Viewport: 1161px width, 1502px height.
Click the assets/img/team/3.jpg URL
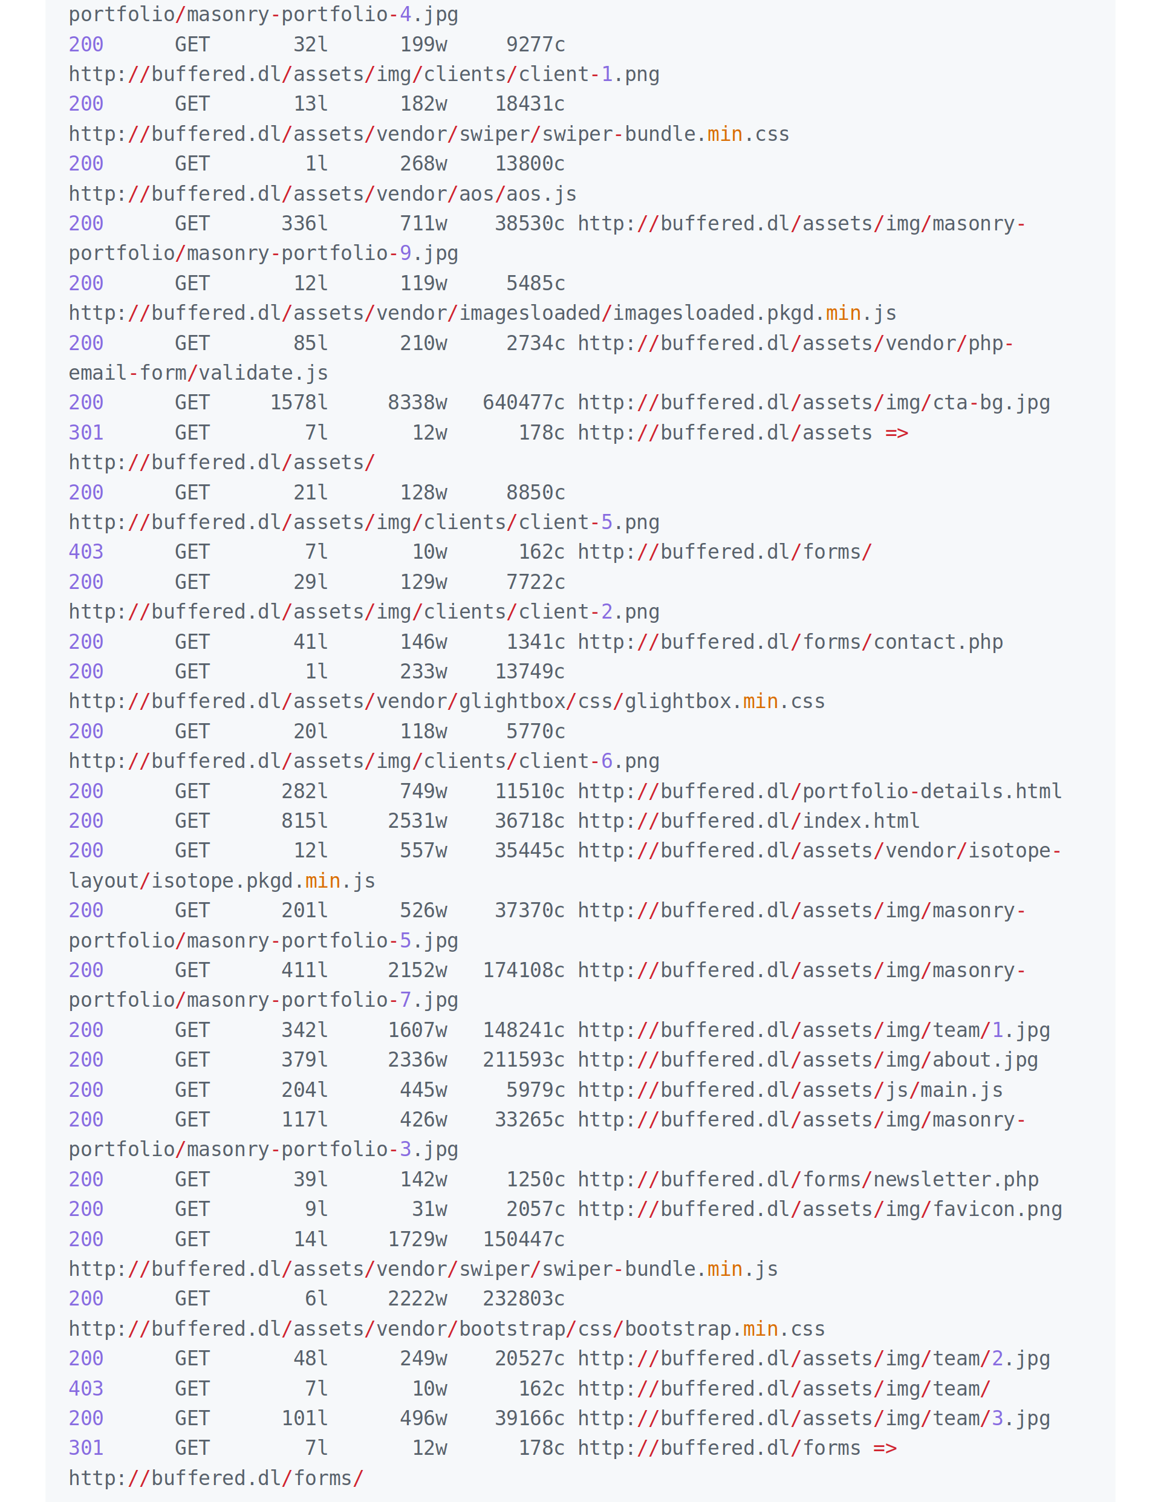tap(814, 1418)
